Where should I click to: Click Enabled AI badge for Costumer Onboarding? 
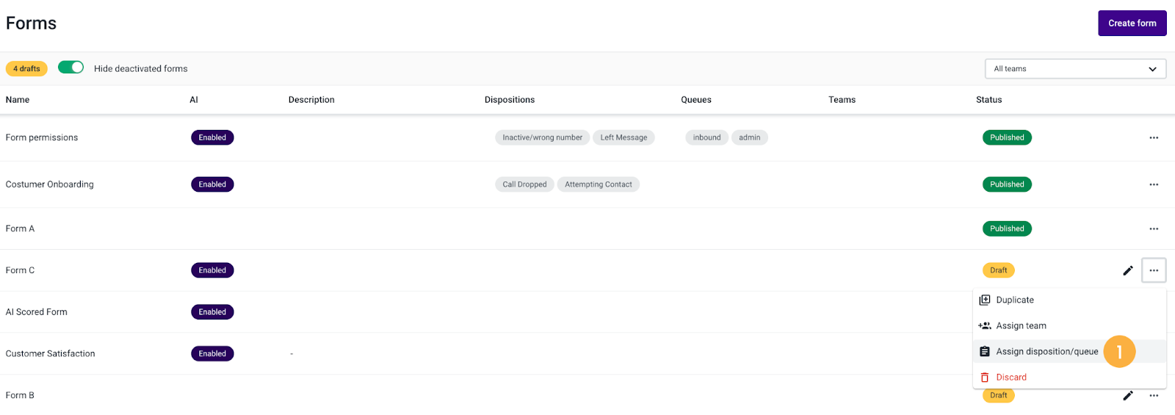pos(212,184)
